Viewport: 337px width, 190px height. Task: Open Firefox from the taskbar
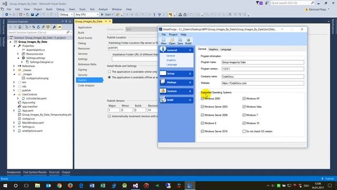click(x=70, y=185)
